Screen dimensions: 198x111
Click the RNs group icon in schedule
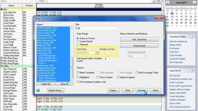(2, 10)
